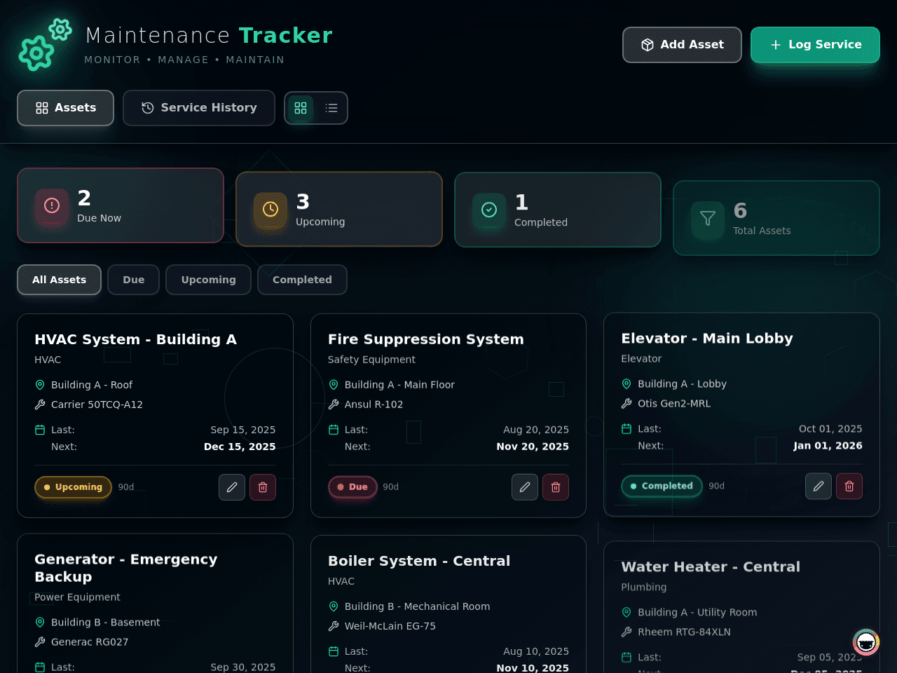
Task: Select the Total Assets summary card
Action: [x=776, y=218]
